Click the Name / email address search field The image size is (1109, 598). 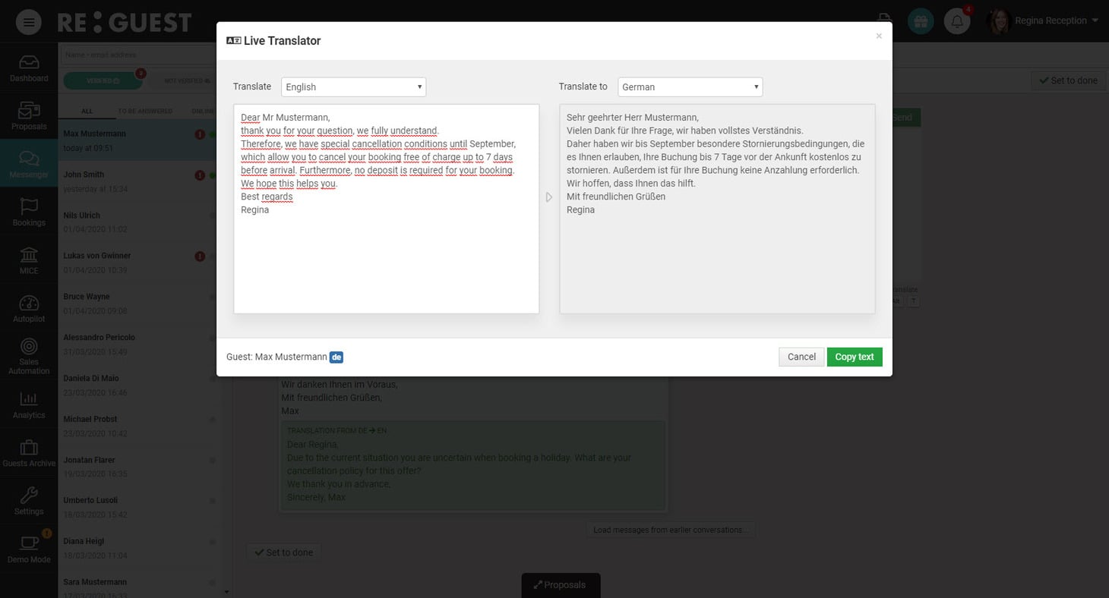[x=139, y=55]
